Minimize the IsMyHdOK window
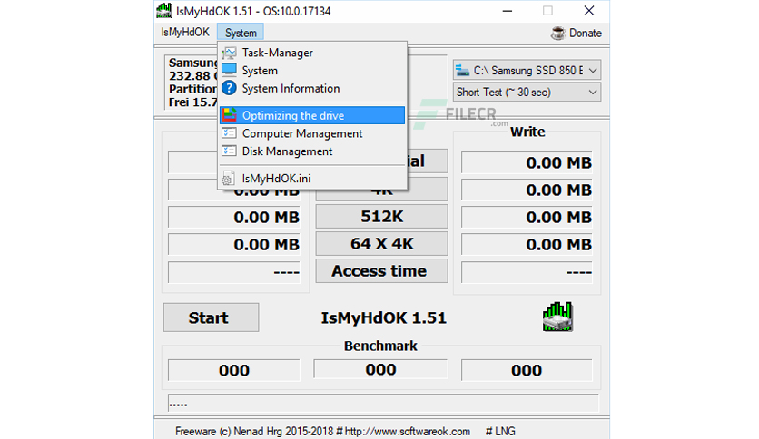Viewport: 759px width, 439px height. pos(508,11)
